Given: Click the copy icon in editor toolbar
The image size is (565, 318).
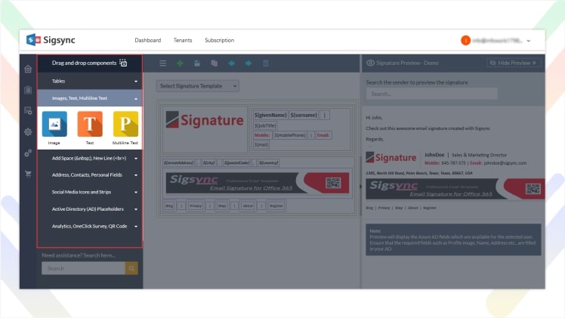Looking at the screenshot, I should coord(214,63).
